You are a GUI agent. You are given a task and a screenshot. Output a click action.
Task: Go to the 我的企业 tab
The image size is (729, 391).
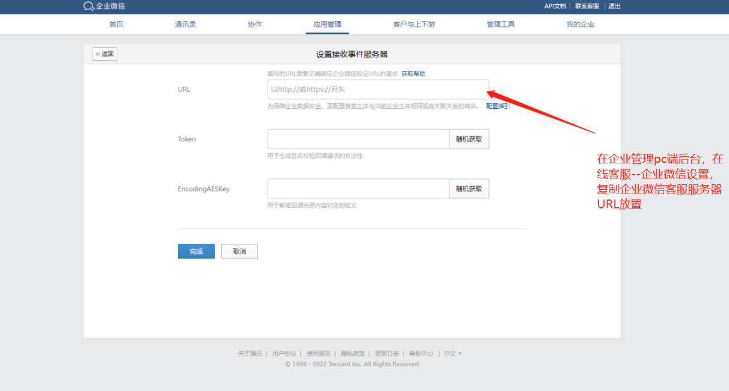pos(580,25)
